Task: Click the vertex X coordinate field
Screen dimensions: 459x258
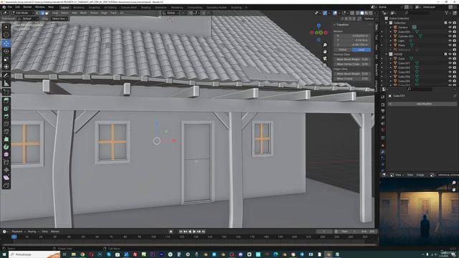Action: 352,36
